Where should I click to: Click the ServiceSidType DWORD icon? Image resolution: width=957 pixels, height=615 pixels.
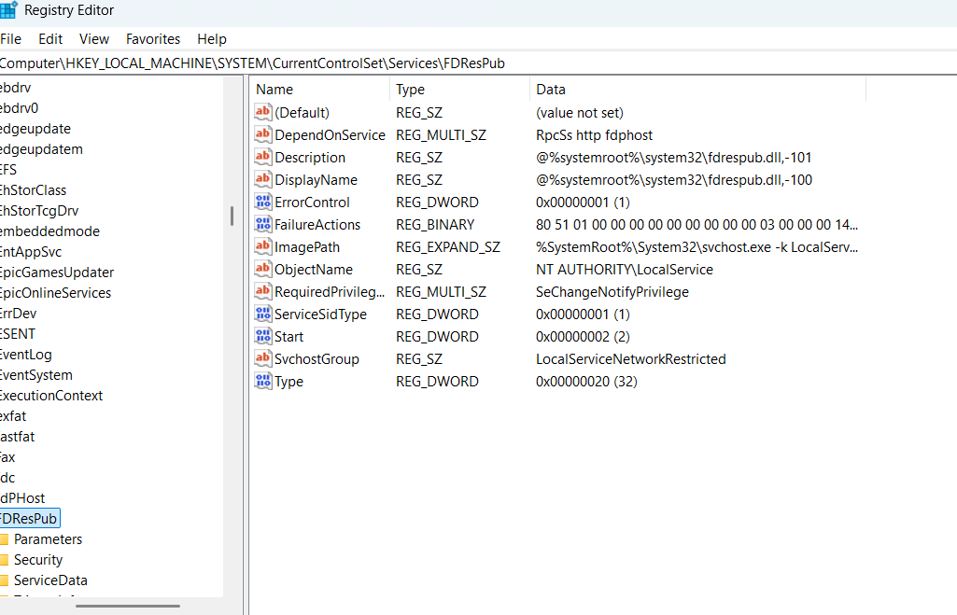click(x=263, y=314)
